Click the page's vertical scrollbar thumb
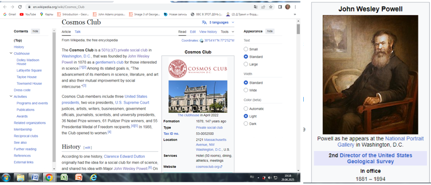This screenshot has height=185, width=431. (298, 29)
